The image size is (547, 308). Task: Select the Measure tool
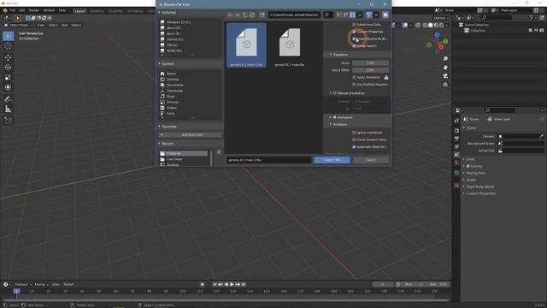click(8, 110)
